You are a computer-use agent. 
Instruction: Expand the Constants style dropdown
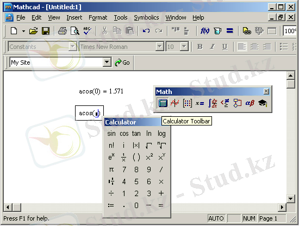point(73,47)
